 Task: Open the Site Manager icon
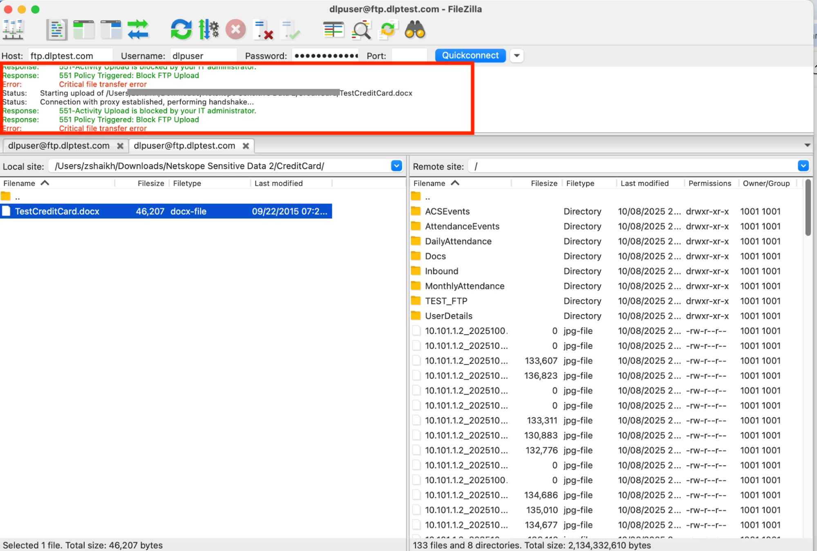tap(13, 30)
